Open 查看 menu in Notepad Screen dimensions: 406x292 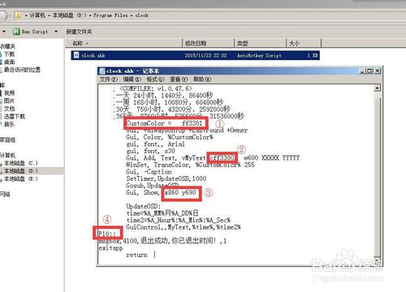[x=179, y=79]
